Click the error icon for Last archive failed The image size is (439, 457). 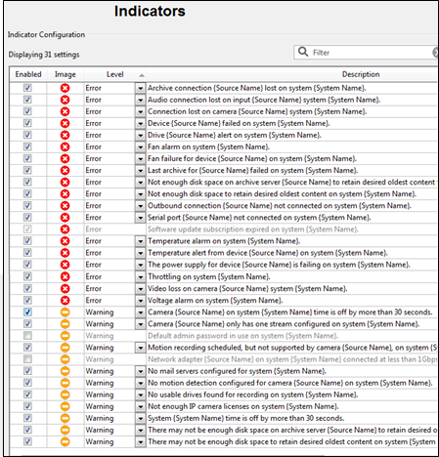tap(65, 170)
